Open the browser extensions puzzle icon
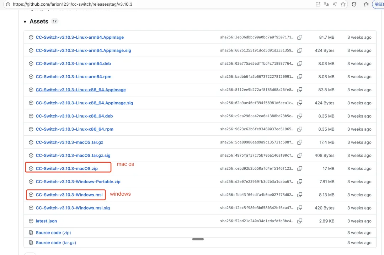 click(354, 4)
